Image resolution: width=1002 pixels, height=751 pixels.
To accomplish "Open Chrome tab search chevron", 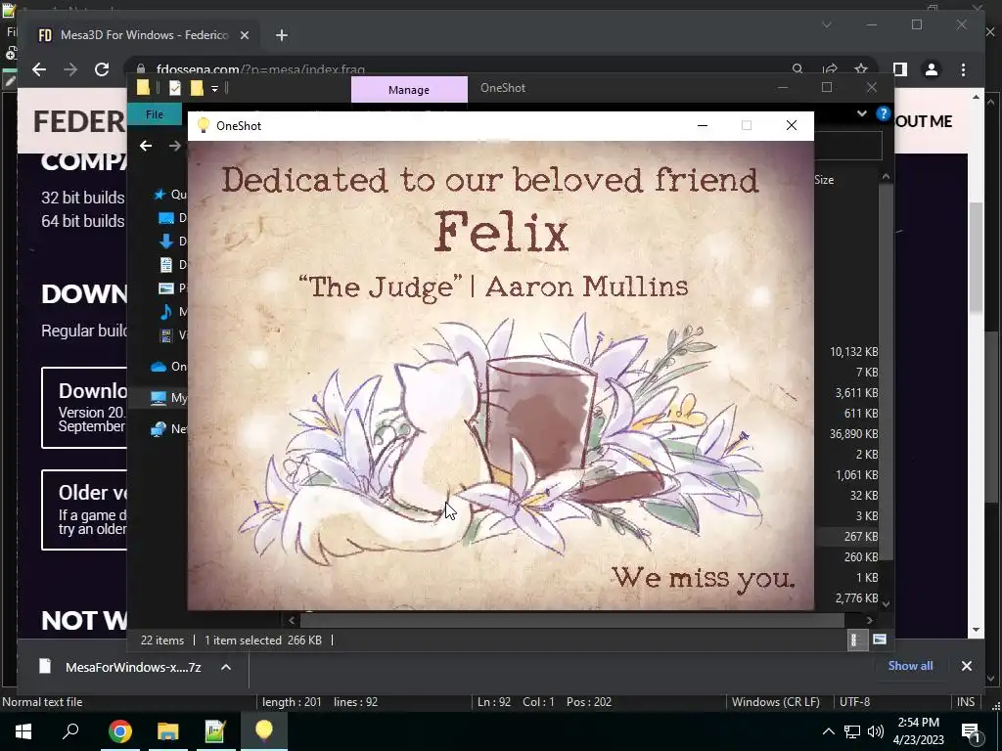I will pyautogui.click(x=826, y=24).
